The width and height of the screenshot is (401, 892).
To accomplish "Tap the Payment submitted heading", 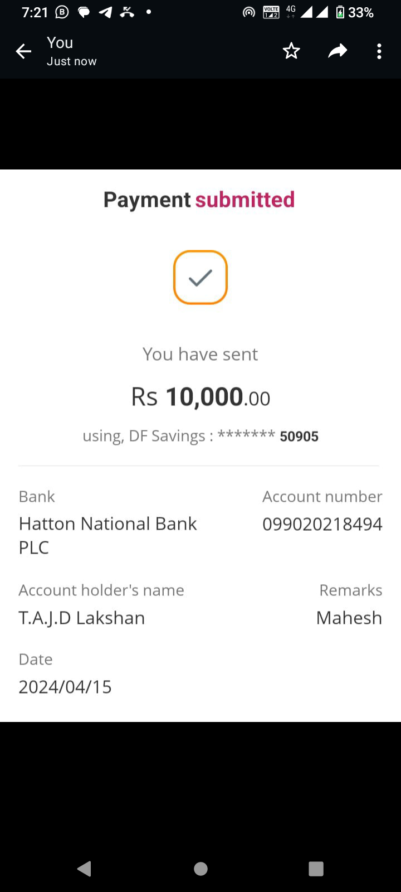I will coord(199,200).
